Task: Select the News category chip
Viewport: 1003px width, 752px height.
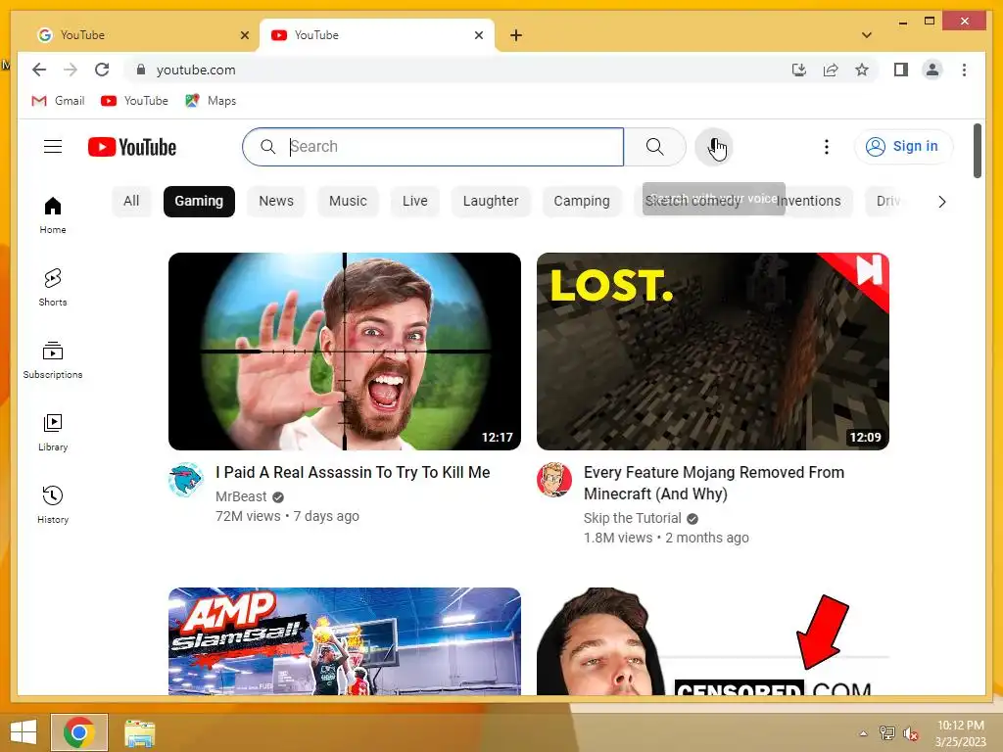Action: click(276, 202)
